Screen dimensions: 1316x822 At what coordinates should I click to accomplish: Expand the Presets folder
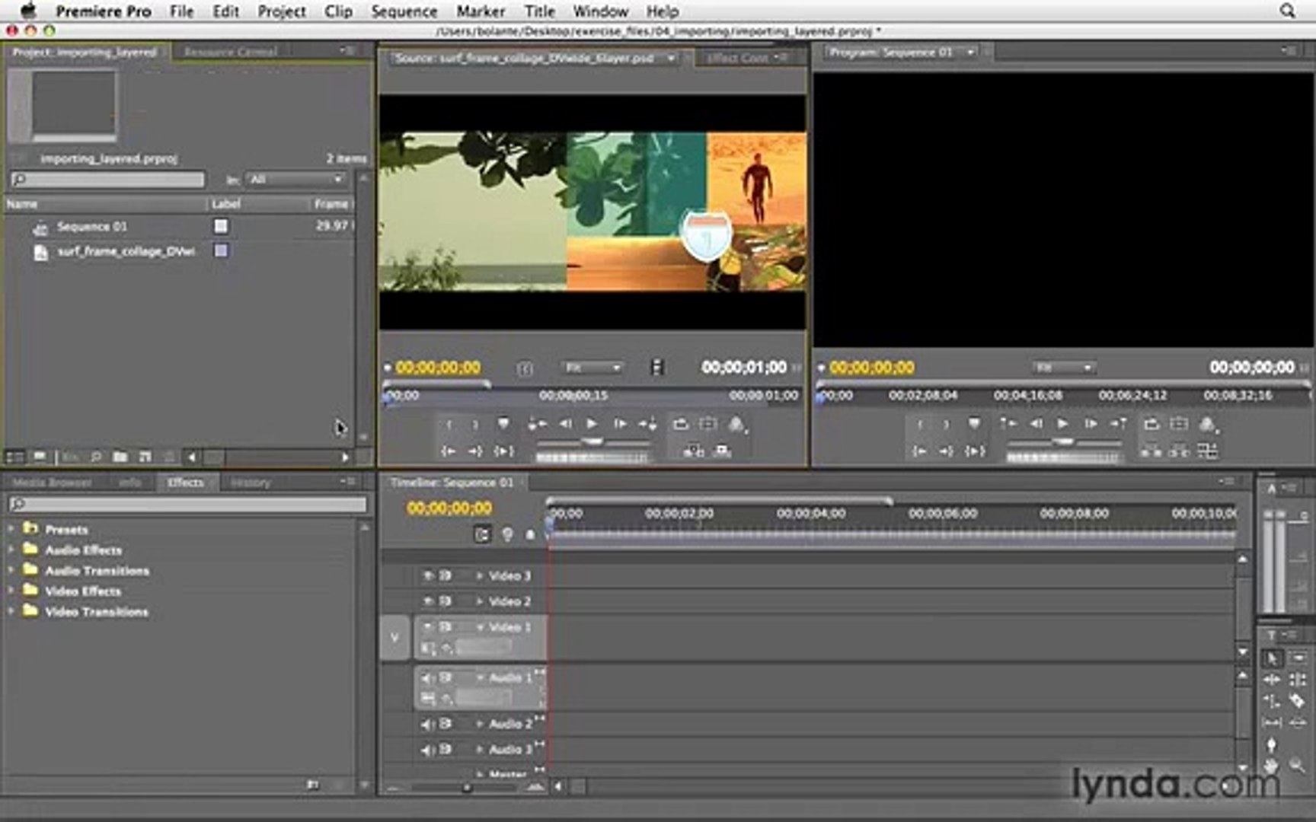[x=11, y=528]
